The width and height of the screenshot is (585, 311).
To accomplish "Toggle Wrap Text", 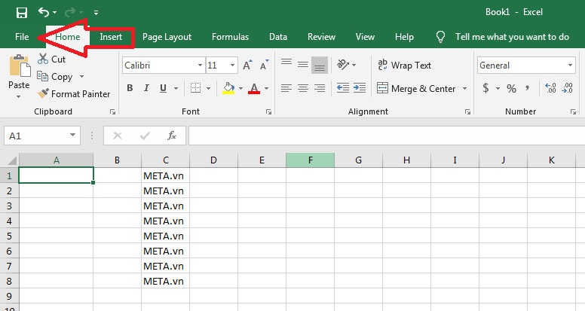I will tap(404, 66).
